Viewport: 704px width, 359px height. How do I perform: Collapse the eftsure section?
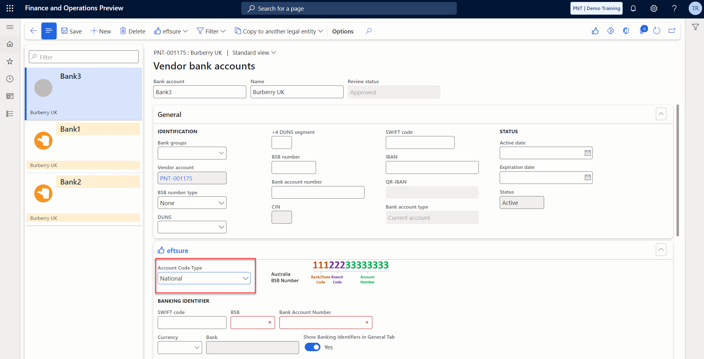tap(661, 250)
